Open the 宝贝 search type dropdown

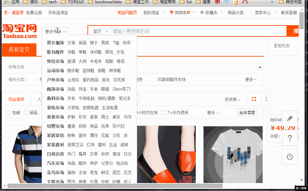tap(100, 31)
